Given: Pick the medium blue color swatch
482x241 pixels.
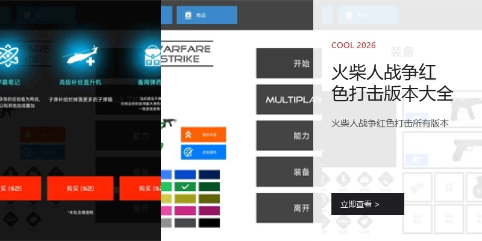Looking at the screenshot, I should (185, 175).
